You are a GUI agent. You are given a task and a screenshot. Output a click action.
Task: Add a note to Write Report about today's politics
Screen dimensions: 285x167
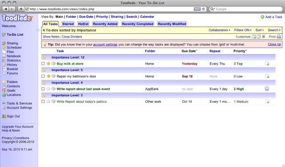(267, 102)
